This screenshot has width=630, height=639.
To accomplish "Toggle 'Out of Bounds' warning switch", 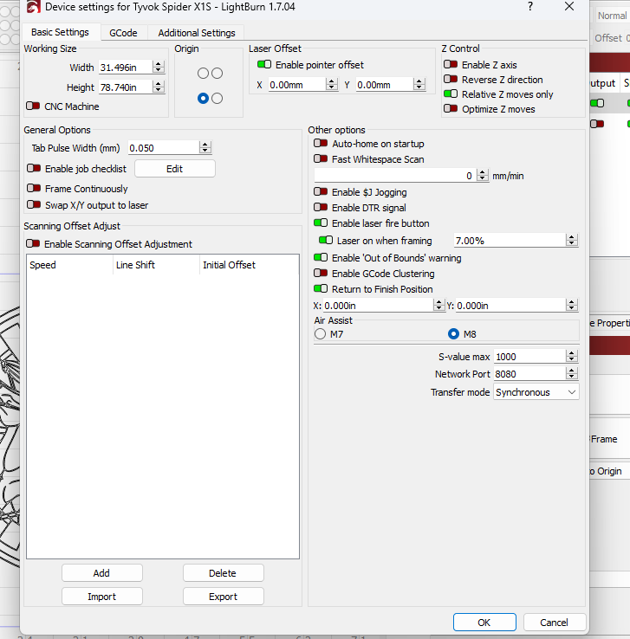I will pyautogui.click(x=321, y=257).
